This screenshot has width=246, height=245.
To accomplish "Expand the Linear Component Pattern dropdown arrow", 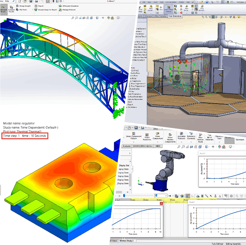I will tap(134, 142).
